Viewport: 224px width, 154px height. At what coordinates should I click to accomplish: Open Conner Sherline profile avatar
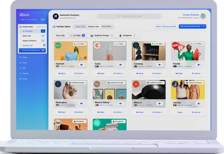203,16
